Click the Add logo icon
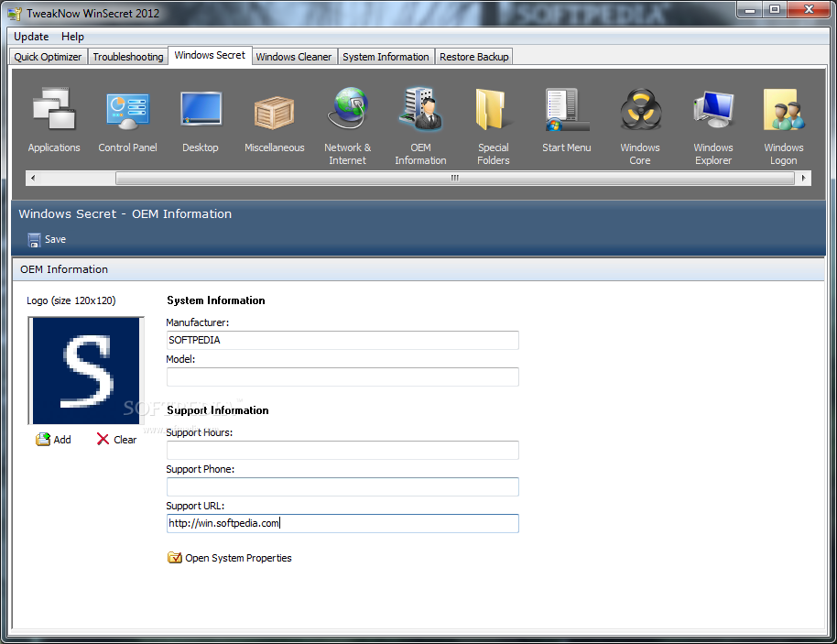 tap(43, 440)
